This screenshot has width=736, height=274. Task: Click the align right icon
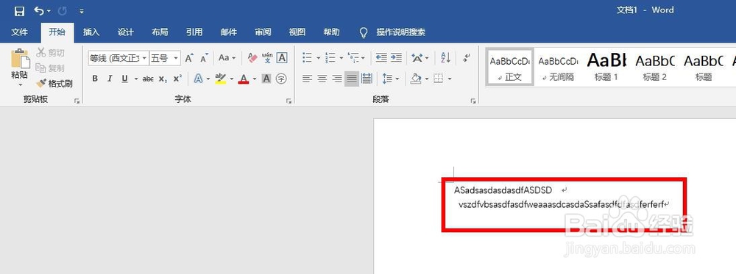pyautogui.click(x=336, y=79)
